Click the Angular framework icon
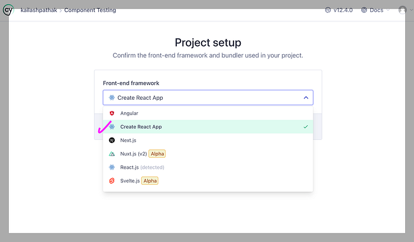Viewport: 414px width, 242px height. click(112, 113)
